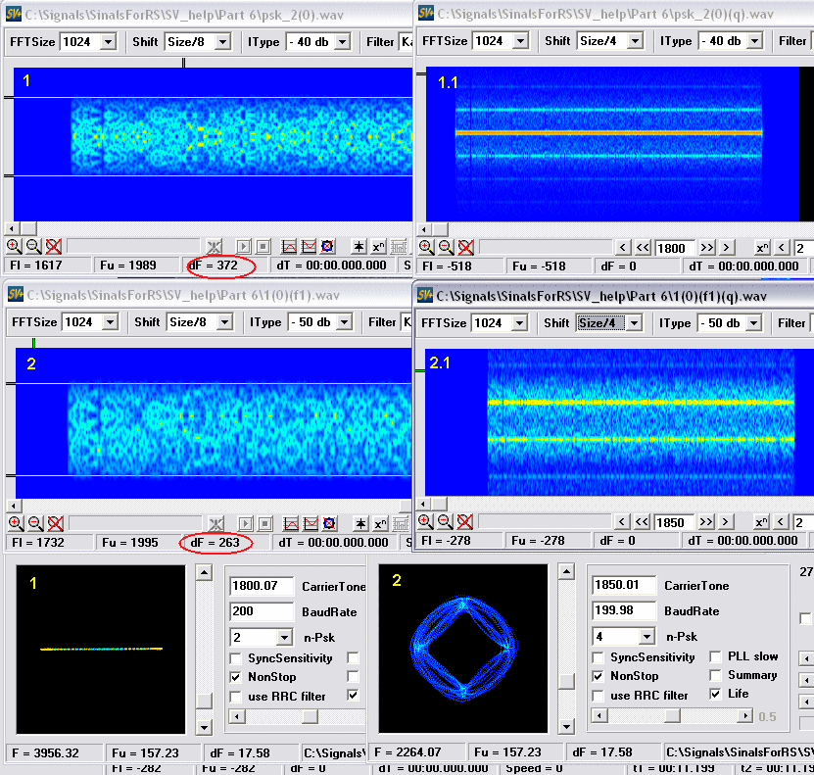Click CarrierTone field showing 1850.01
Image resolution: width=814 pixels, height=775 pixels.
click(625, 586)
